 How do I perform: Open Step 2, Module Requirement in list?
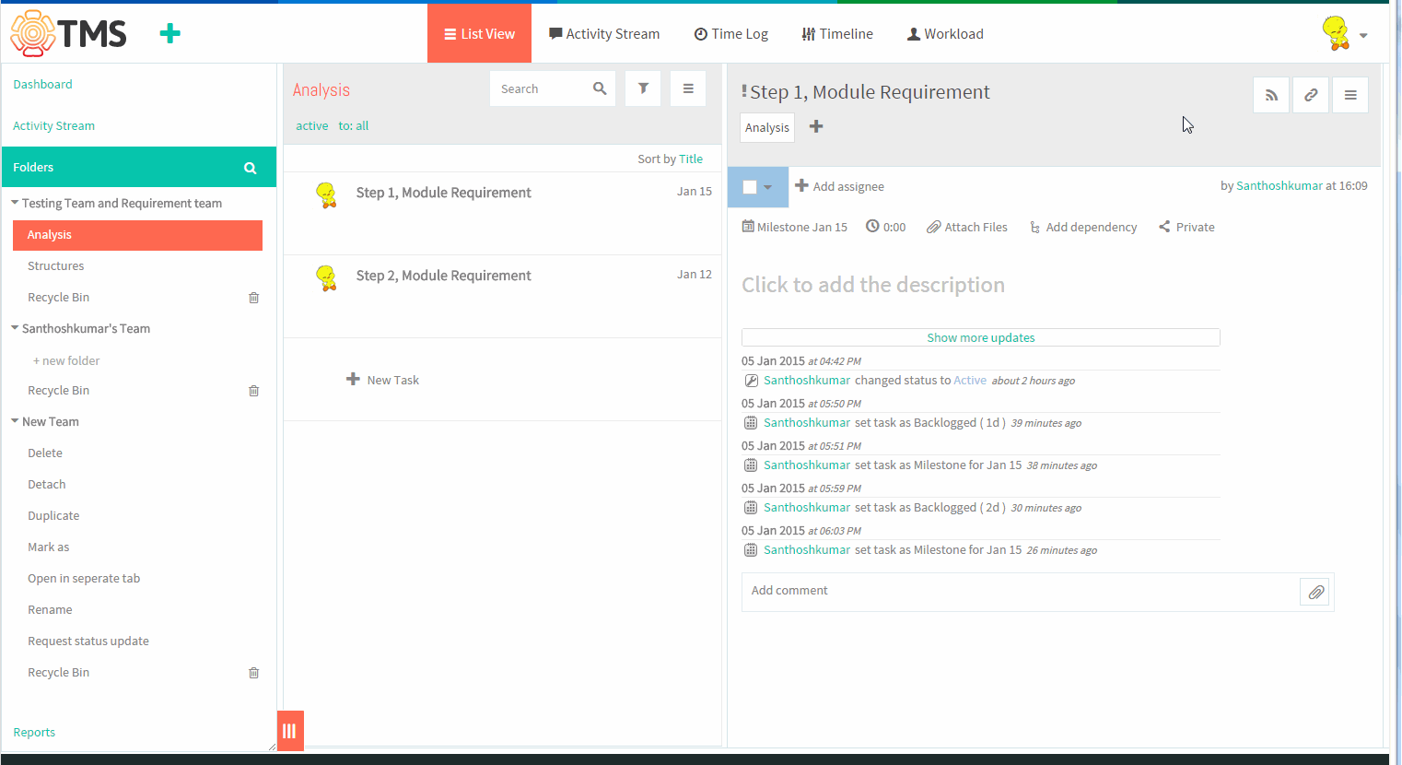tap(443, 275)
